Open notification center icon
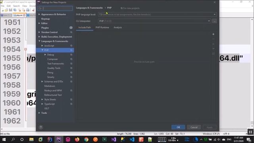 pos(248,139)
